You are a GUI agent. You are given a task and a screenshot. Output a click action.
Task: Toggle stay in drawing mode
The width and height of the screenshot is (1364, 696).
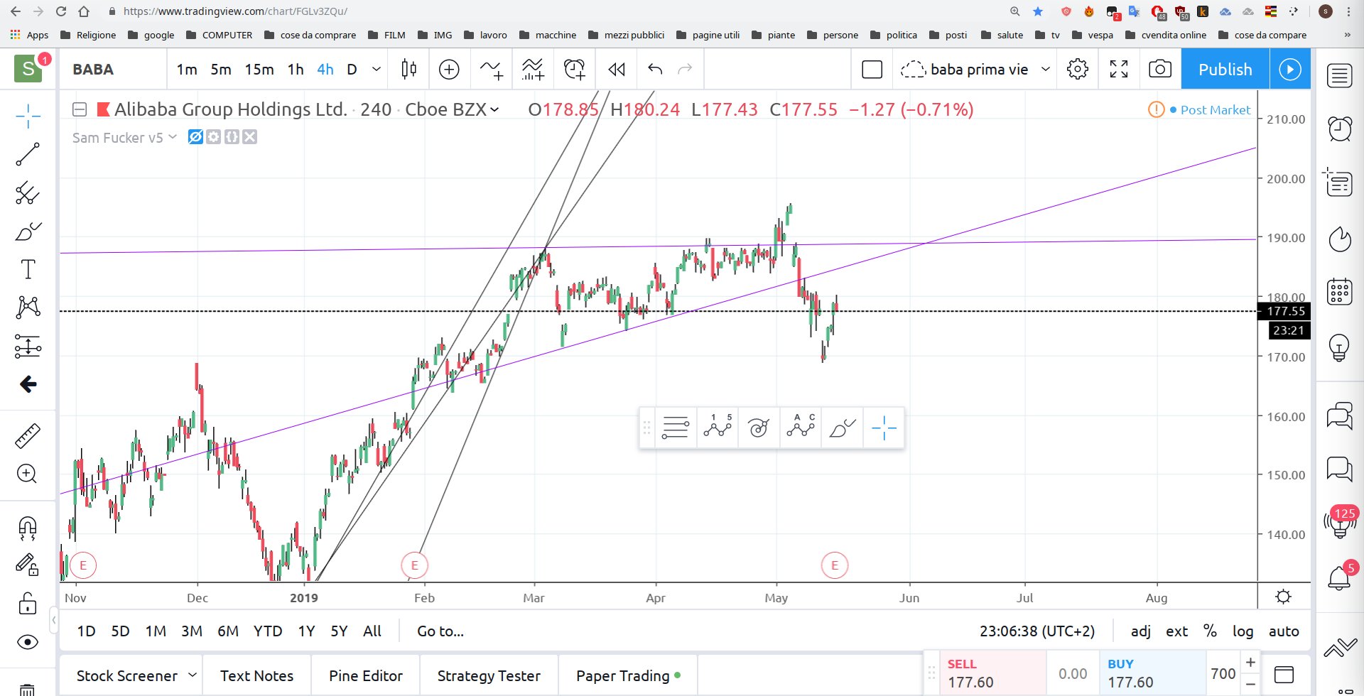click(28, 565)
